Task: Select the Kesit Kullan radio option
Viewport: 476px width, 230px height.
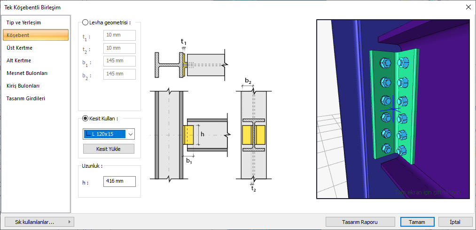Action: pos(85,119)
